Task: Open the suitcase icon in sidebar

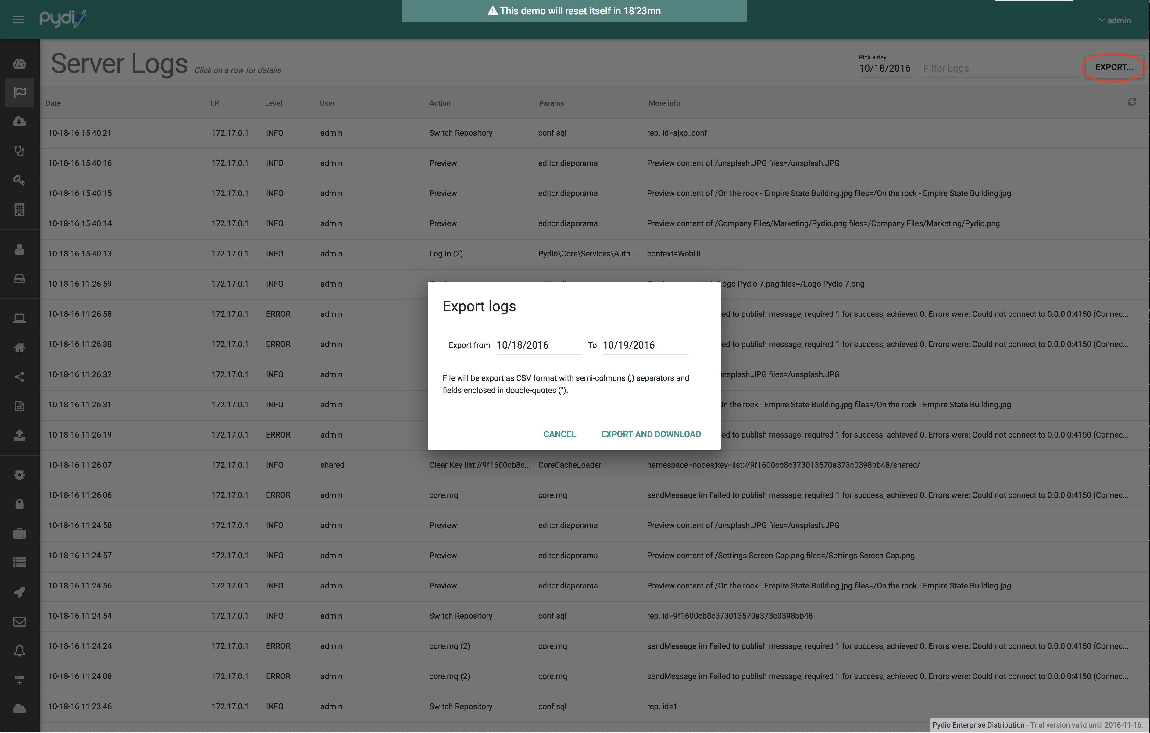Action: pos(20,533)
